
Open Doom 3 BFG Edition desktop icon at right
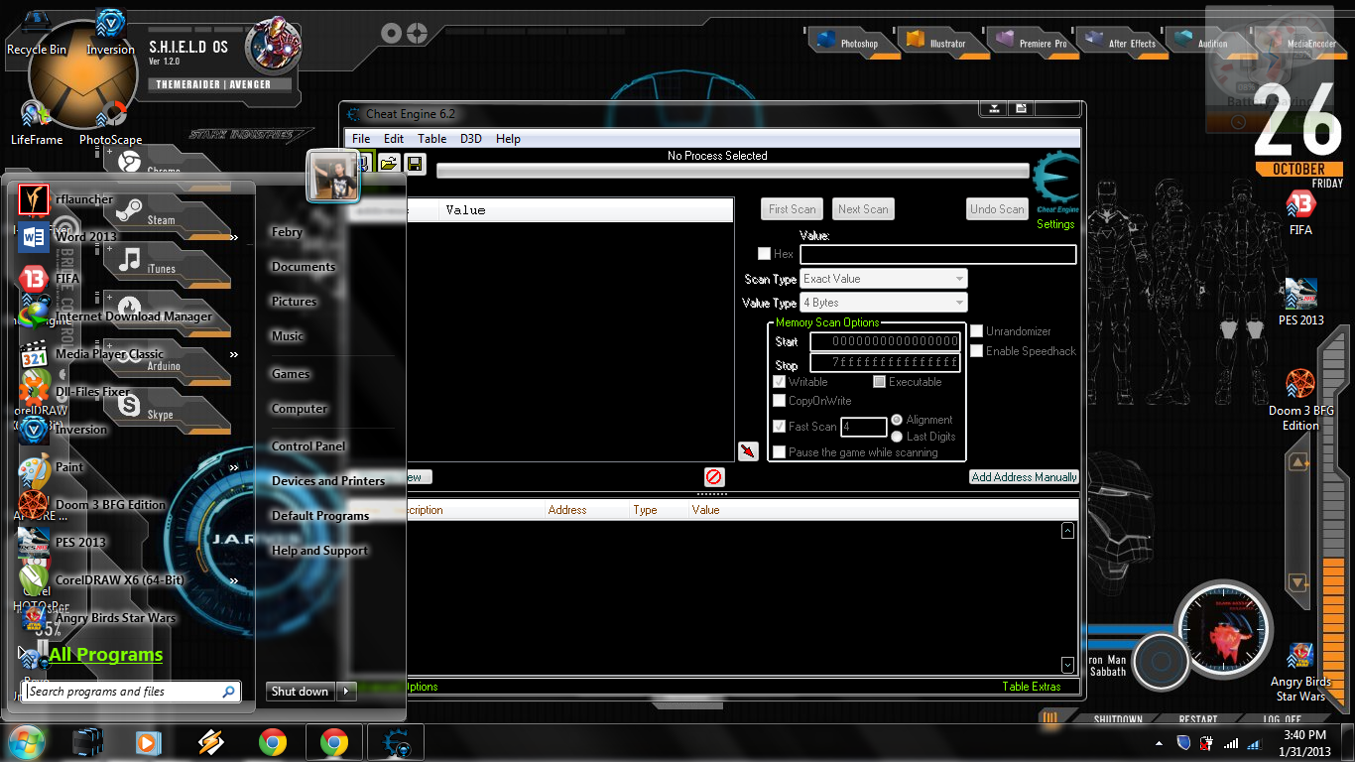[1300, 400]
